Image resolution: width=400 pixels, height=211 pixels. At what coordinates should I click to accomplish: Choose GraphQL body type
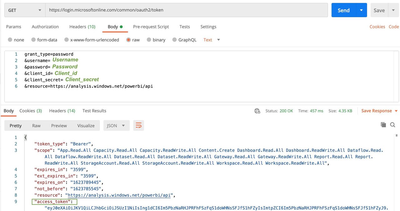[x=175, y=40]
